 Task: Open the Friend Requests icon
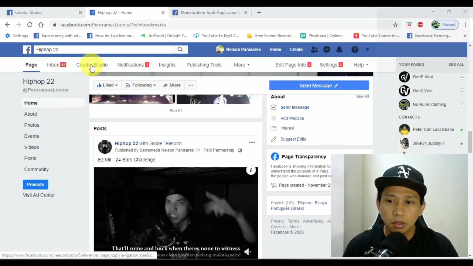pyautogui.click(x=314, y=50)
